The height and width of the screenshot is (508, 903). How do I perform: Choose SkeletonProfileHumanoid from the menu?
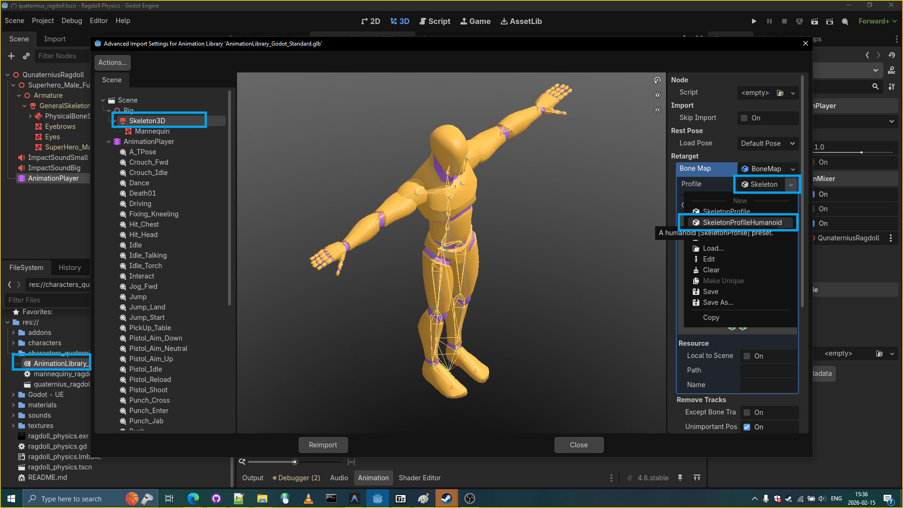pos(742,222)
